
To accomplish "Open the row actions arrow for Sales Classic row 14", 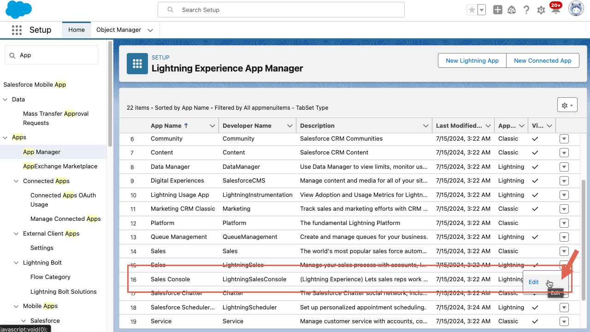I will (564, 251).
